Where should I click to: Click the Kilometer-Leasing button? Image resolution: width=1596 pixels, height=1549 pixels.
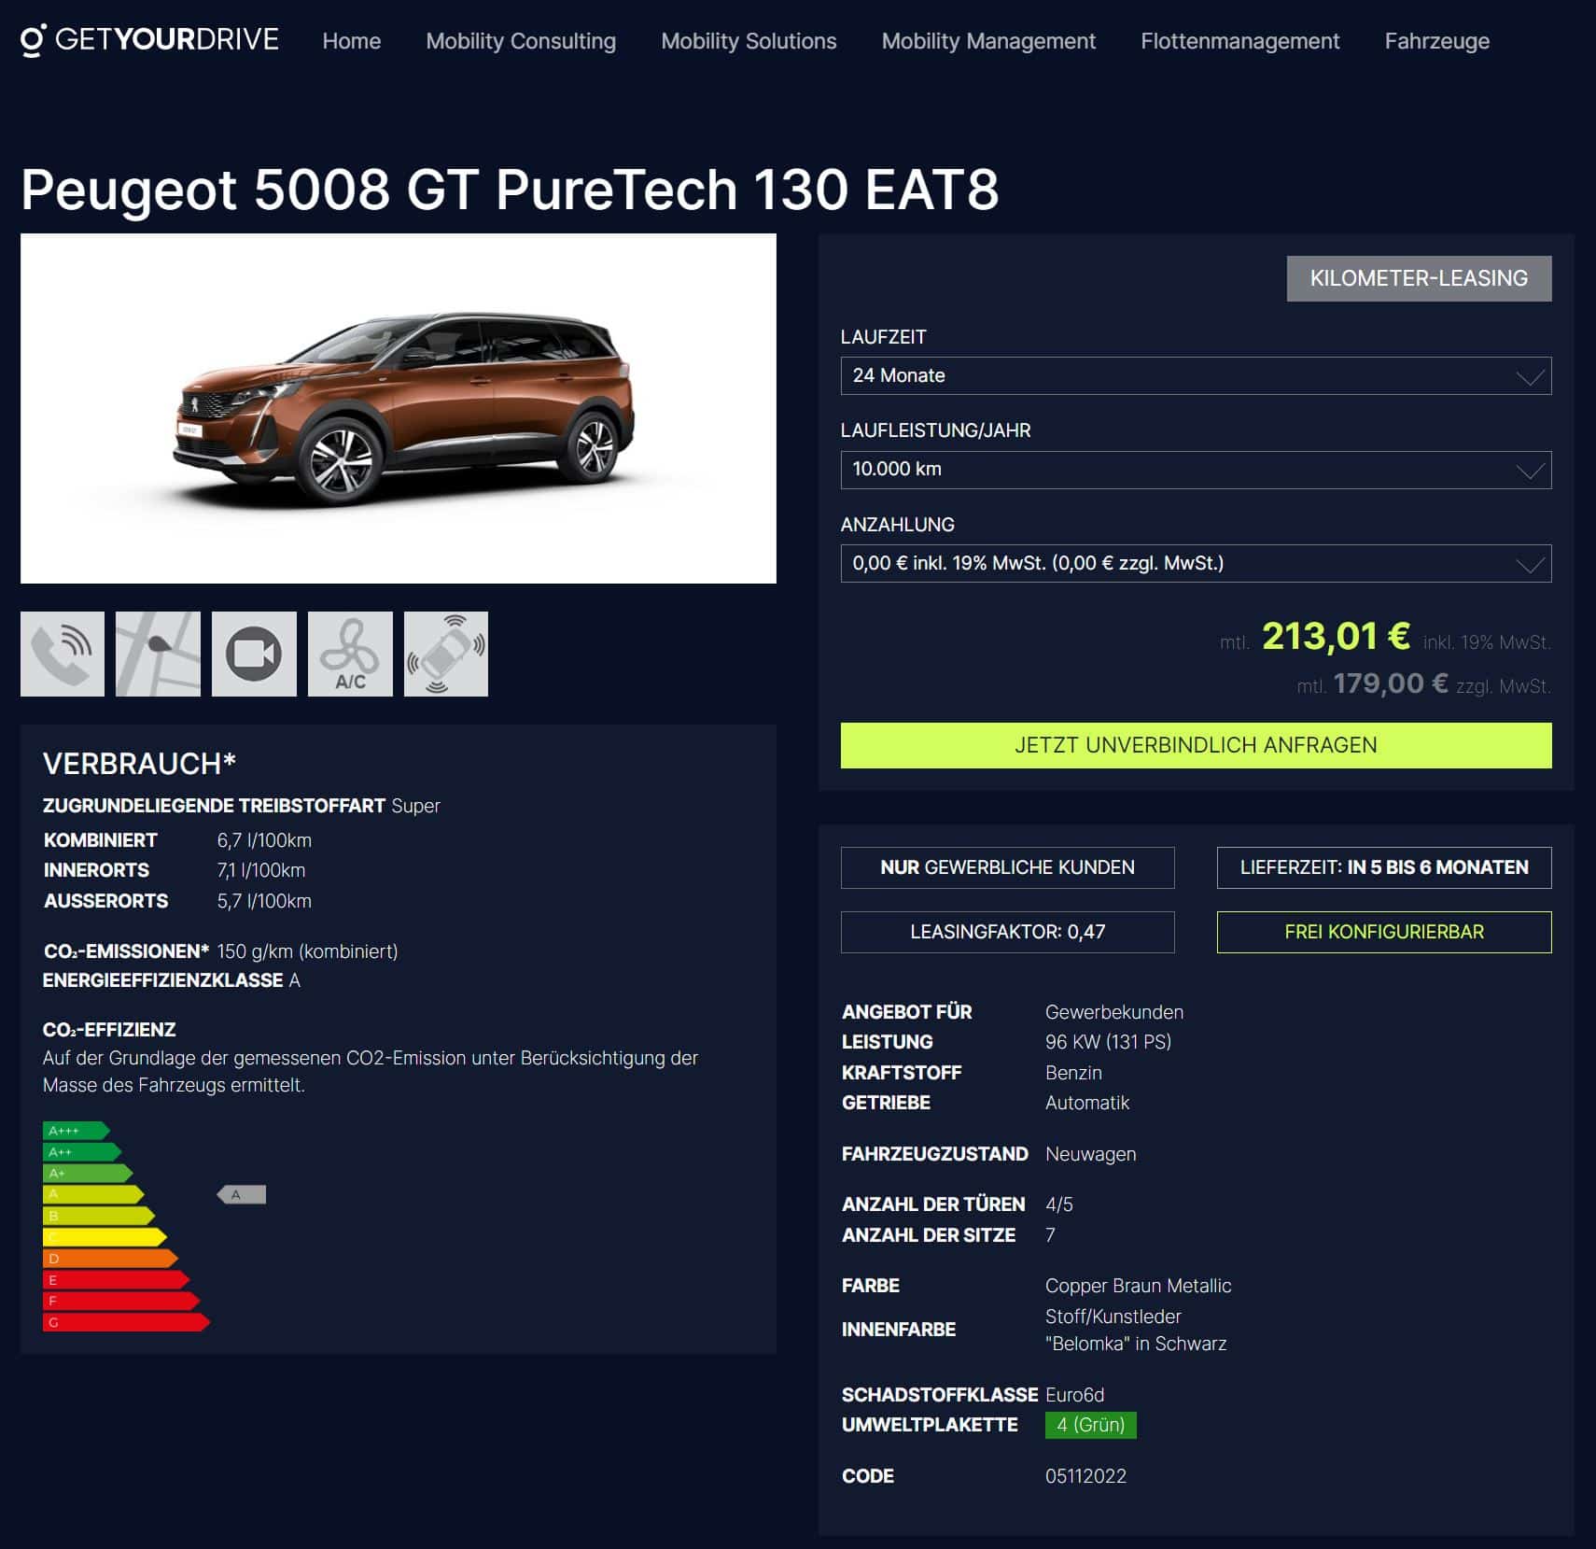click(x=1419, y=278)
